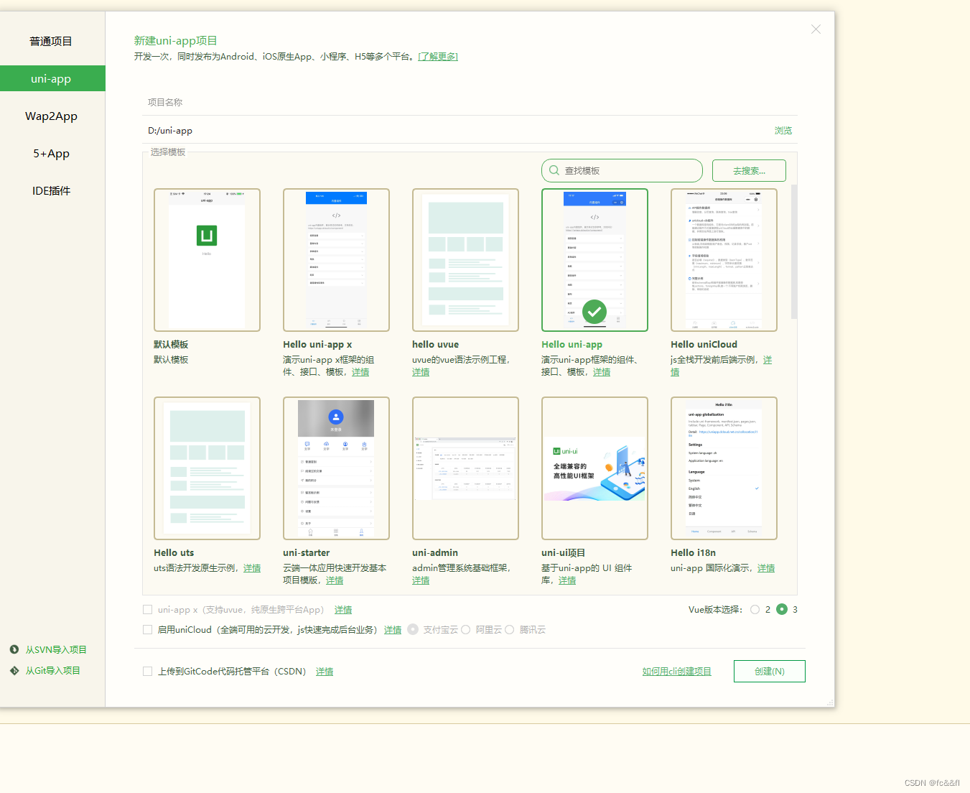This screenshot has height=793, width=970.
Task: Click green checkmark on Hello uni-app template
Action: (594, 312)
